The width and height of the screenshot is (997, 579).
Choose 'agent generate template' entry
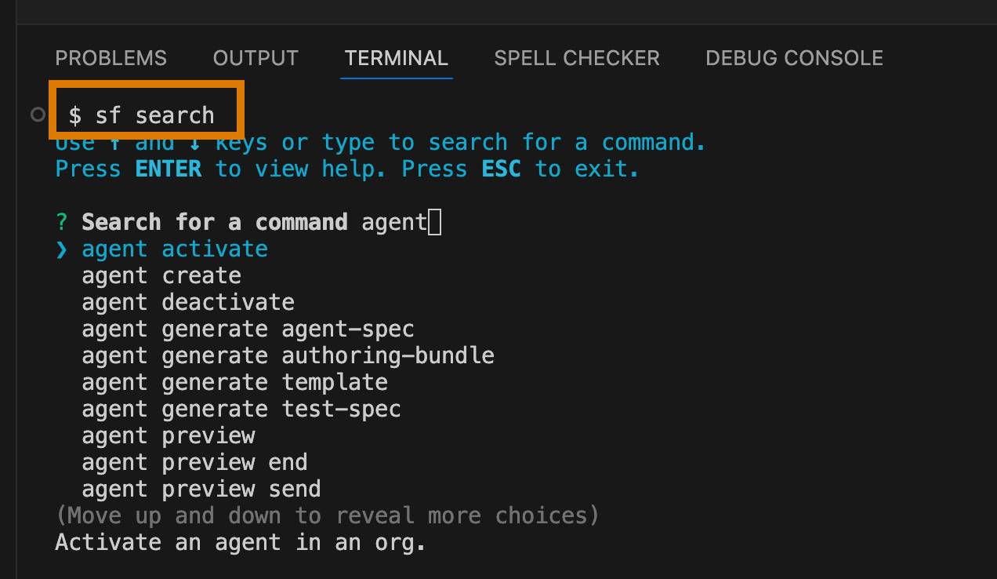point(234,383)
